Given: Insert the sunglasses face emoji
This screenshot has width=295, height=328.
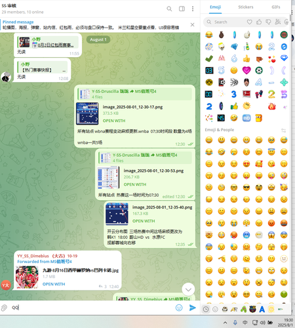Looking at the screenshot, I should tap(246, 188).
